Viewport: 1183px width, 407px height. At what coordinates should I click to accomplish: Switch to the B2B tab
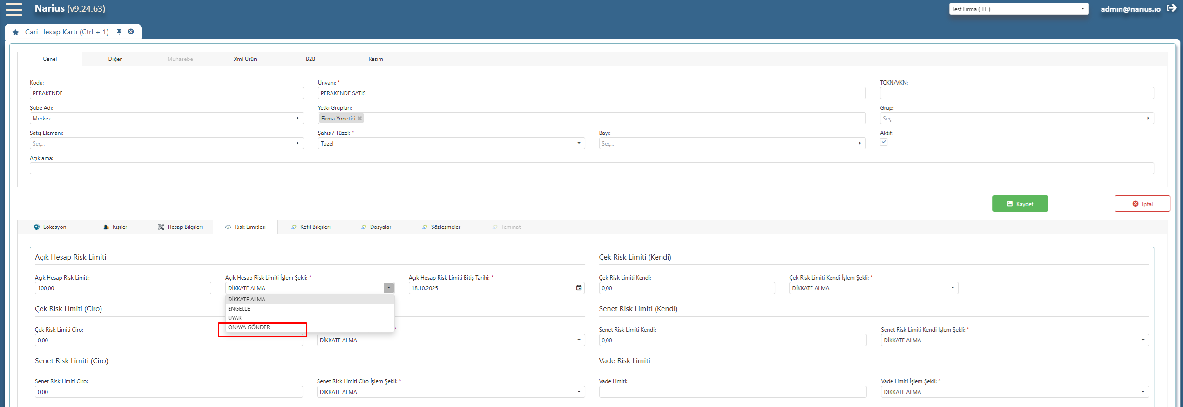(x=311, y=59)
